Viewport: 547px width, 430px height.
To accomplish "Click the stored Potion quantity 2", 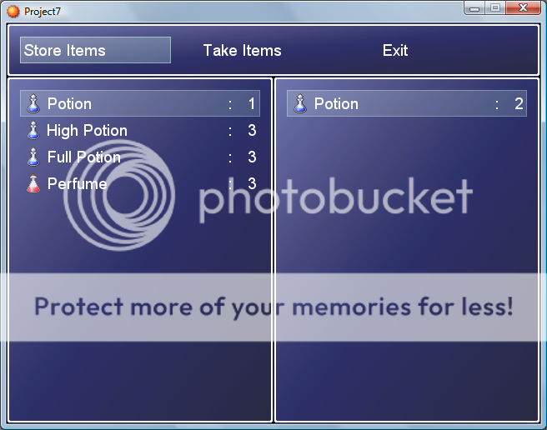I will [x=519, y=104].
